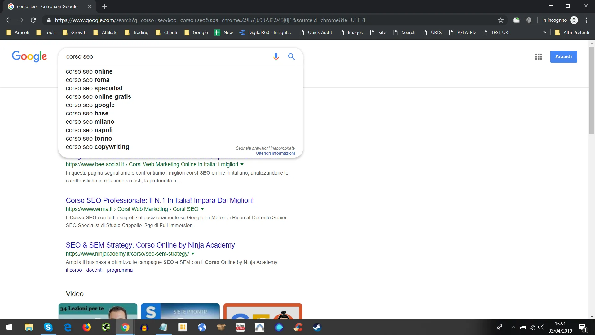Select suggestion corso seo online gratis
Screen dimensions: 595x335
point(180,96)
